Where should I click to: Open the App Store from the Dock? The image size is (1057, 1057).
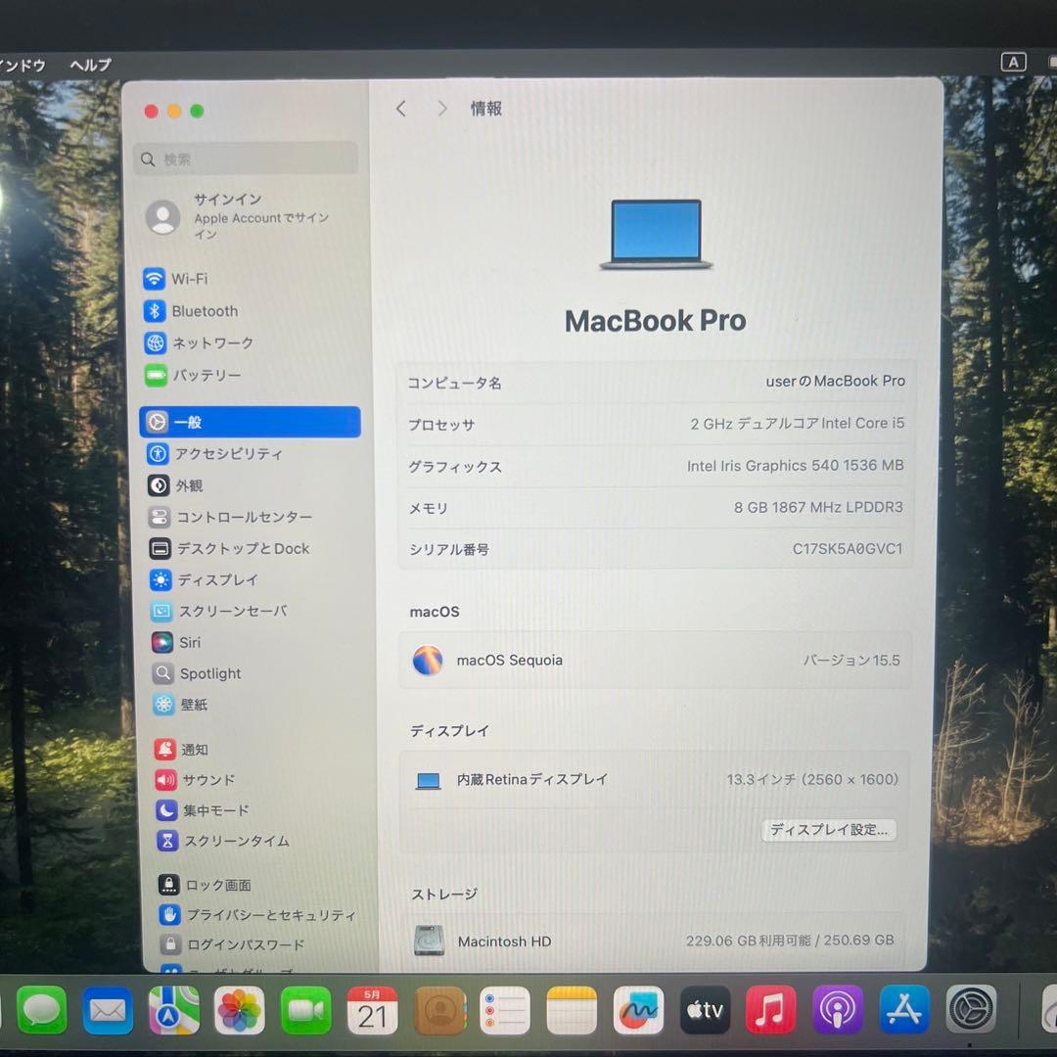[x=903, y=1010]
